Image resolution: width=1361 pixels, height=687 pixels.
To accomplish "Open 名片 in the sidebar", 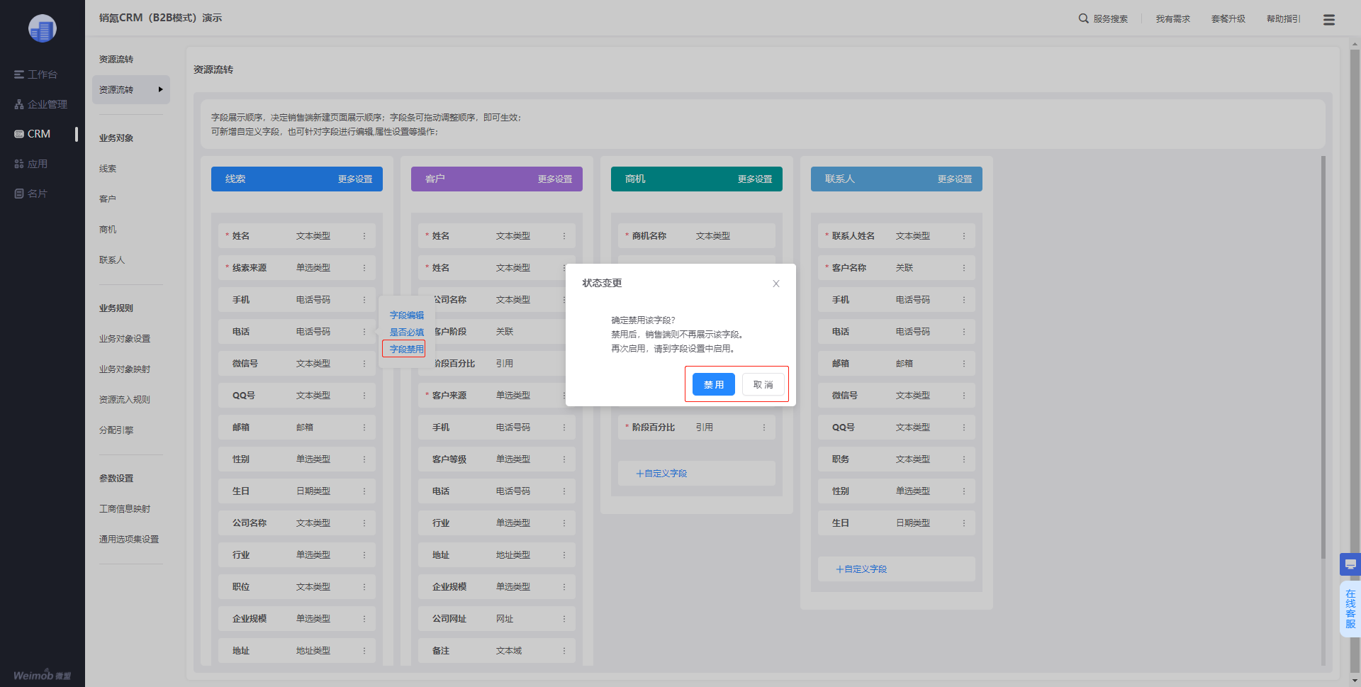I will pyautogui.click(x=31, y=194).
